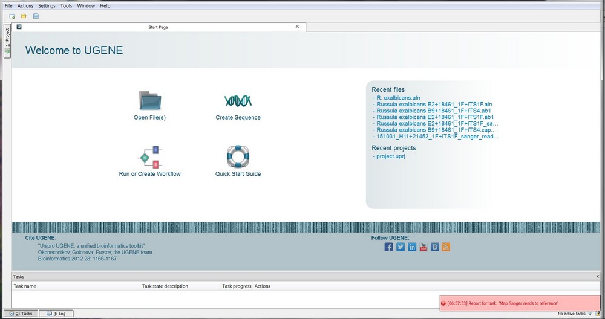Open the Map Sanger reads report notification

click(520, 303)
